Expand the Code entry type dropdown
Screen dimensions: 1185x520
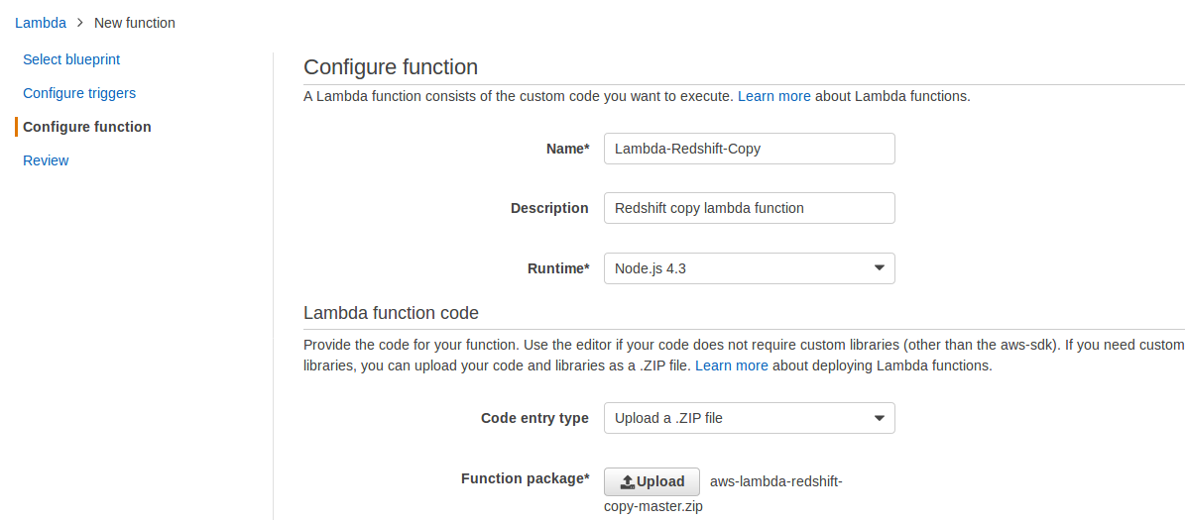[x=879, y=418]
